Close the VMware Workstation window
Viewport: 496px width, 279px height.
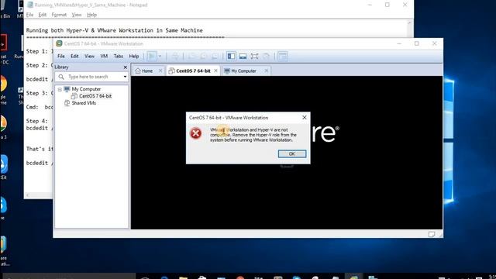pos(434,43)
